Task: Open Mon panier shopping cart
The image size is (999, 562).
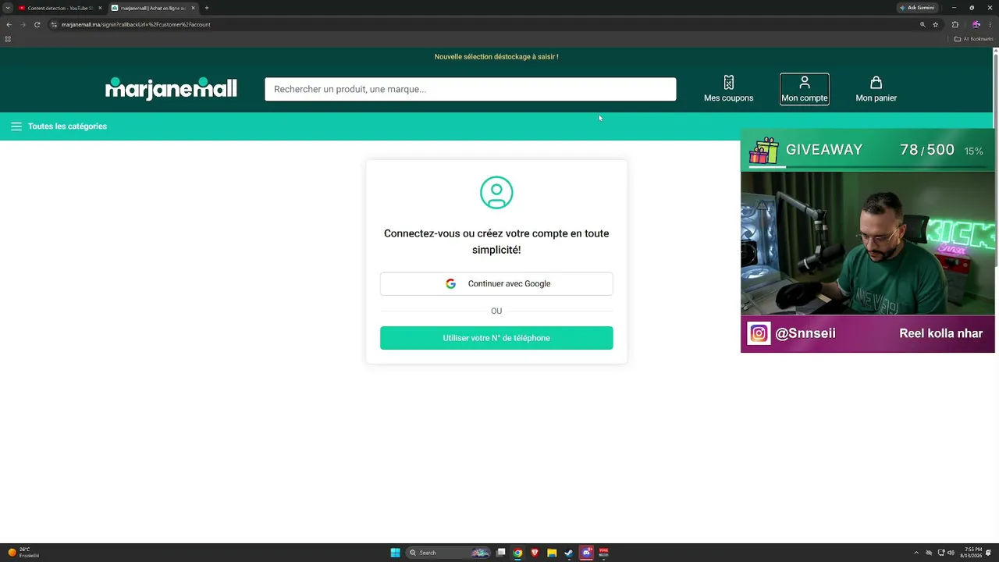Action: pos(876,89)
